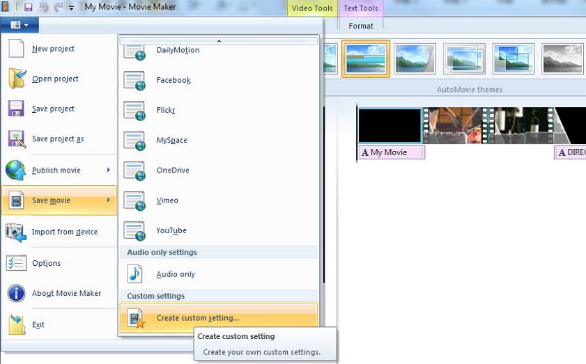Click the scroll-up arrow atop the save settings list
The image size is (586, 364).
point(219,40)
